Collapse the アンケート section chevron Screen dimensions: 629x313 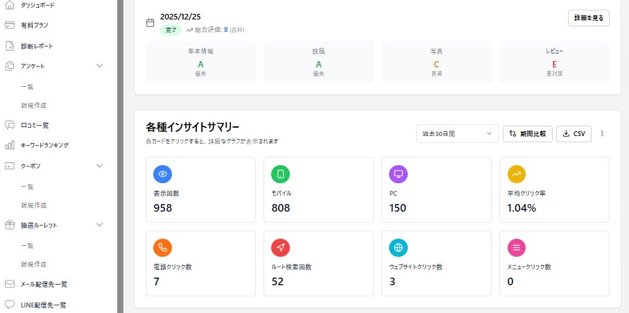(x=100, y=66)
